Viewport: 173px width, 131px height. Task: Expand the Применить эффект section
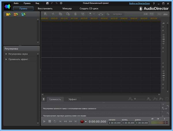point(18,59)
